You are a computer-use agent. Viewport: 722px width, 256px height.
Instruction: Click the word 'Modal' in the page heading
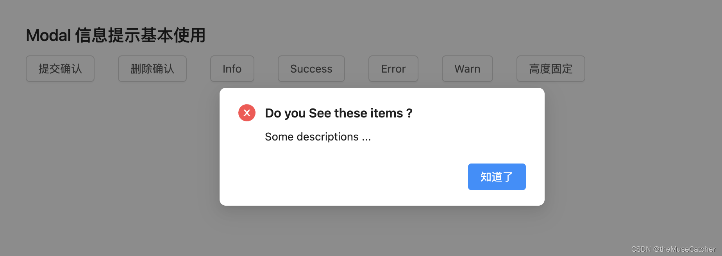click(48, 36)
